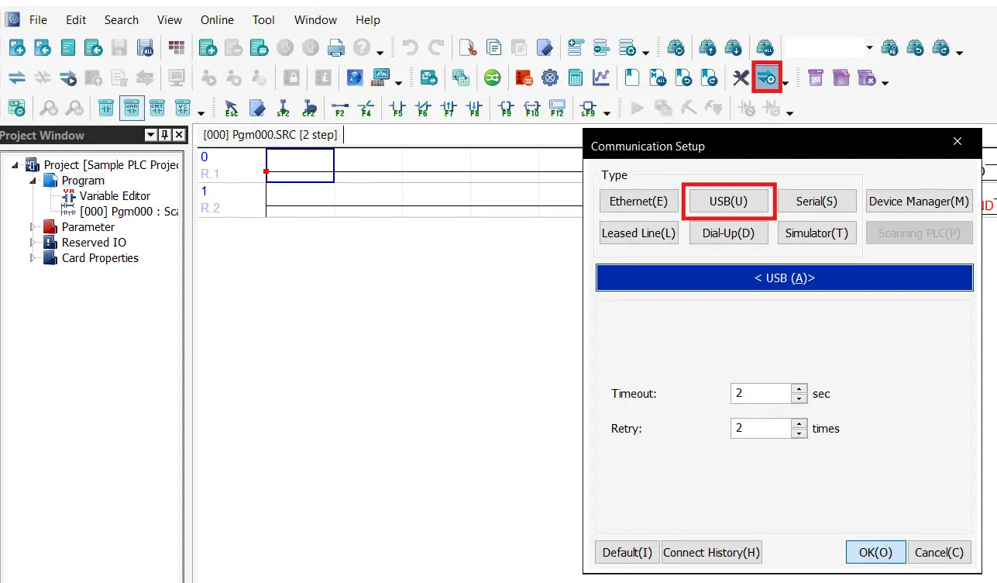The image size is (997, 583).
Task: Open the Variable Editor toolbar icon
Action: pyautogui.click(x=131, y=107)
